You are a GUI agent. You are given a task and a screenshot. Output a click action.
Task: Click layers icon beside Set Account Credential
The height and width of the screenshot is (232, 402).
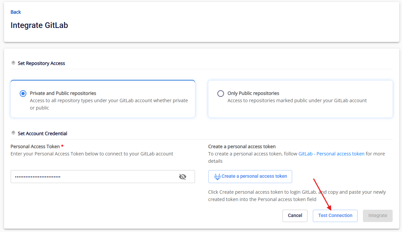13,133
